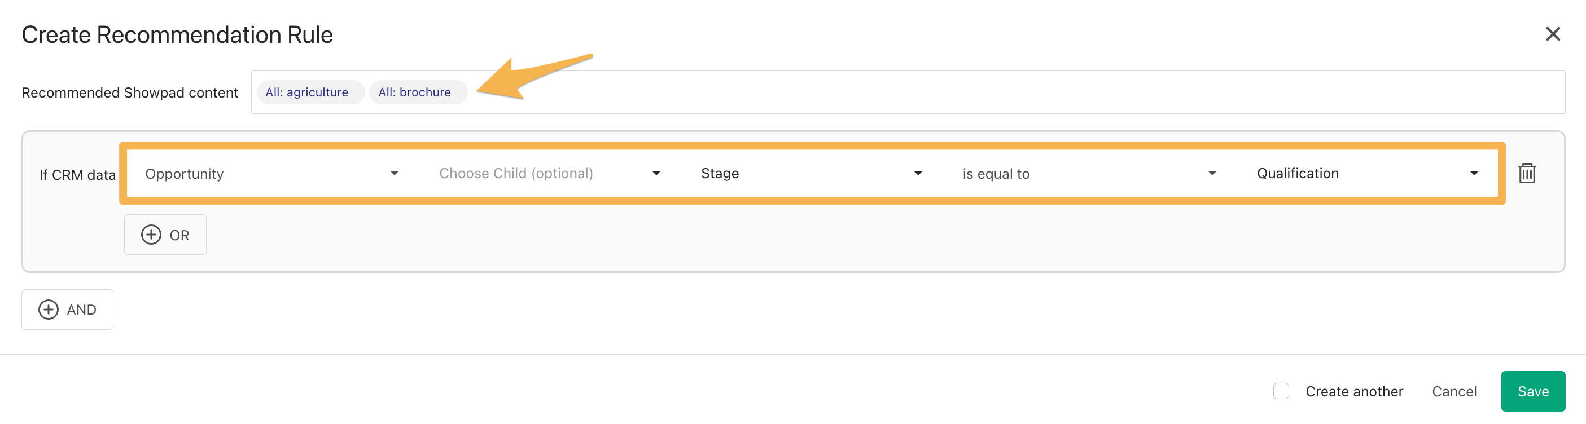Viewport: 1586px width, 424px height.
Task: Select the 'All: brochure' content tag
Action: (x=414, y=92)
